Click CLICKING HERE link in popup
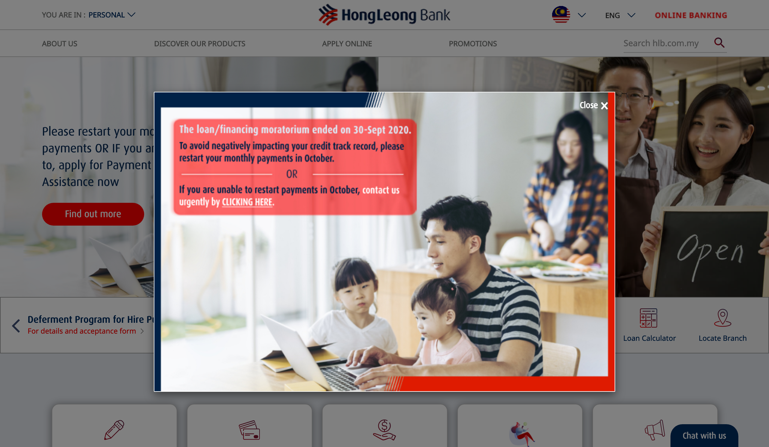Screen dimensions: 769x447 [x=247, y=201]
